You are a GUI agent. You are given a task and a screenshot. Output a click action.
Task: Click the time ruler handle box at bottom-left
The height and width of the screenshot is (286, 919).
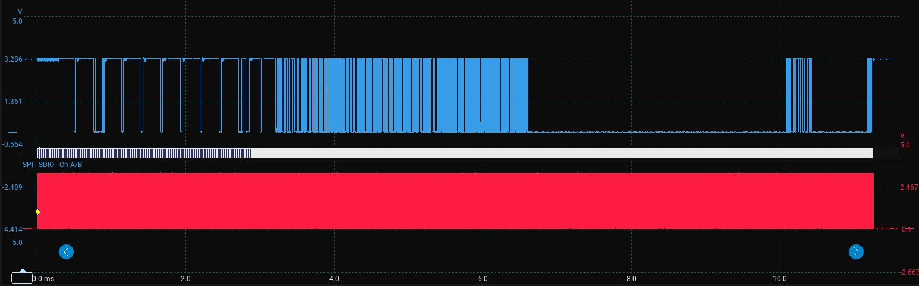tap(22, 278)
